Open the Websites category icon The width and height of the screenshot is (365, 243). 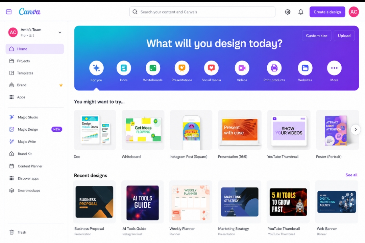pos(305,68)
